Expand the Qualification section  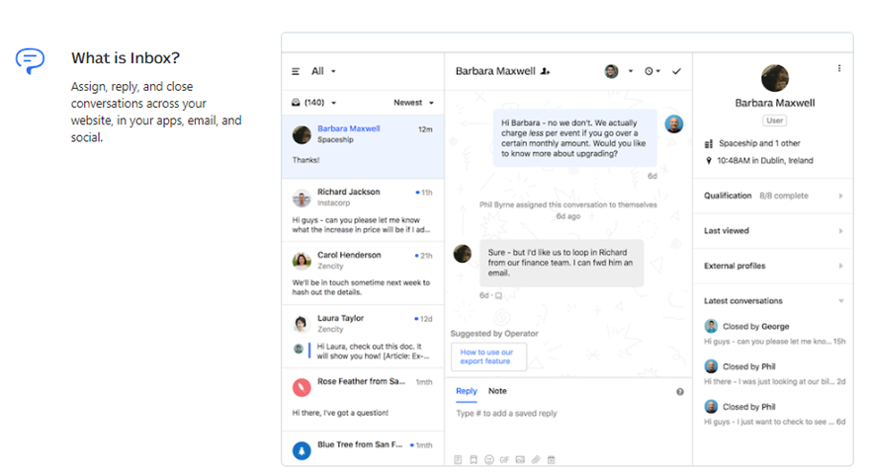(774, 196)
